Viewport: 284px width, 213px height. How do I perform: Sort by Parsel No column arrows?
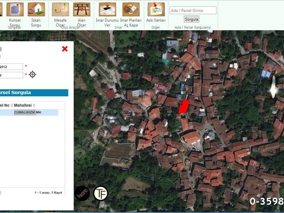click(x=12, y=105)
